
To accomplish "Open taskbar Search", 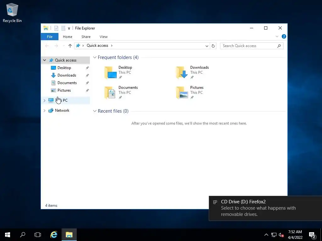I will [23, 235].
